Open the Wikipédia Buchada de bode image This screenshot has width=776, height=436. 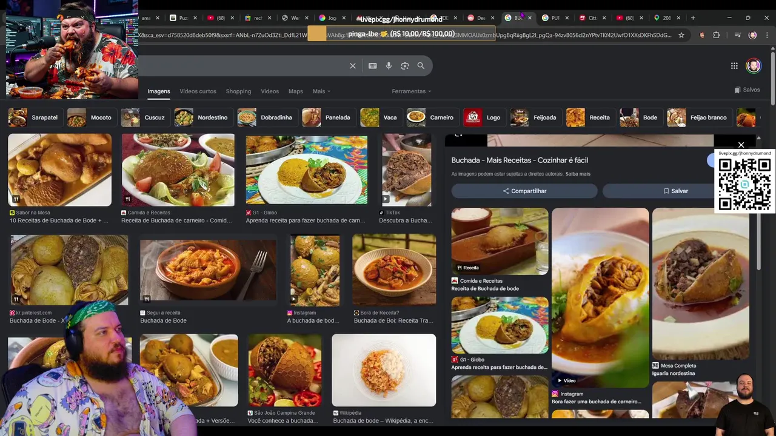coord(384,370)
